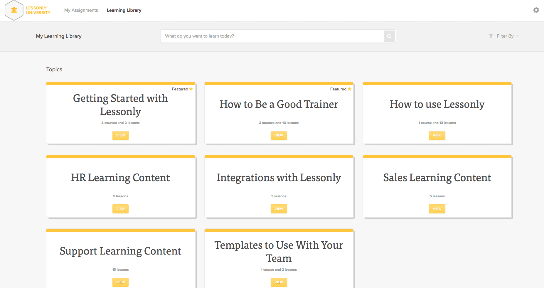View Support Learning Content topic
The height and width of the screenshot is (288, 544).
[120, 282]
